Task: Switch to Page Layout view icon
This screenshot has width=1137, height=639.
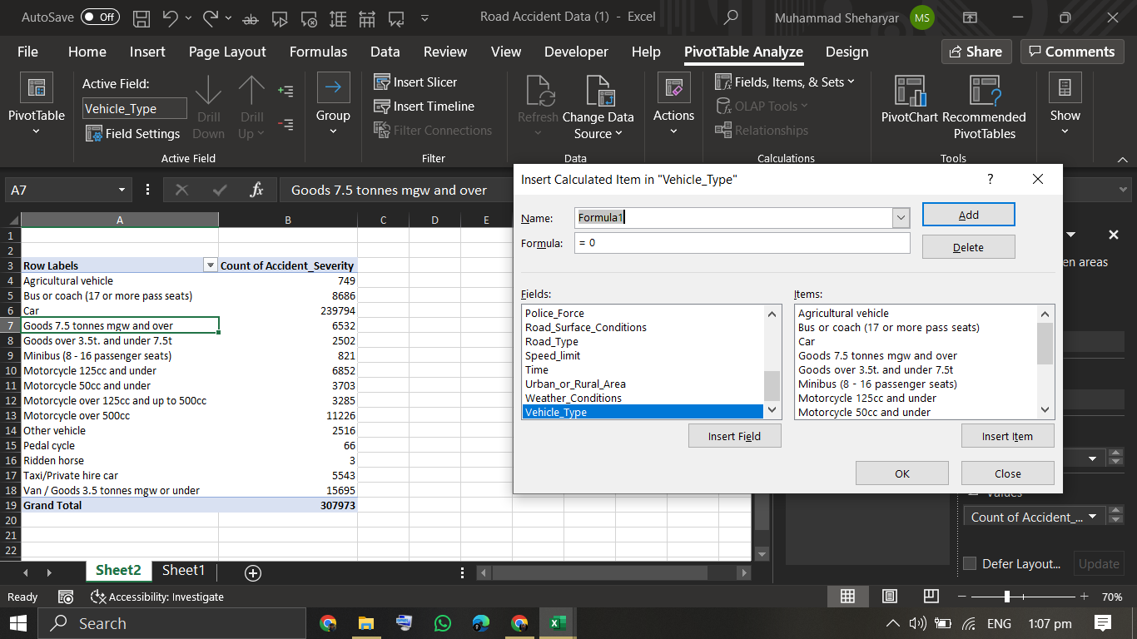Action: [x=890, y=597]
